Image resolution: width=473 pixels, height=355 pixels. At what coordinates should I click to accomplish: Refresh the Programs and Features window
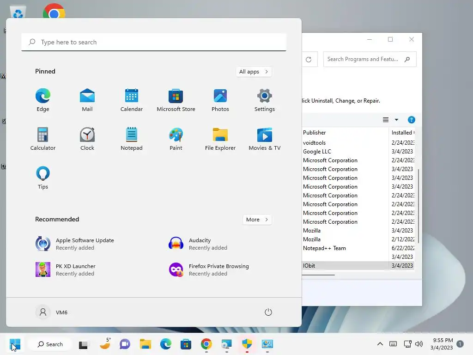(309, 60)
